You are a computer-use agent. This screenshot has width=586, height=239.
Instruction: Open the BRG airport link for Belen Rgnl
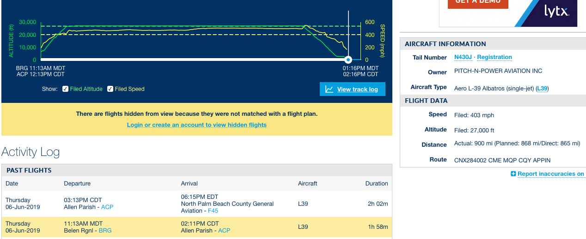(105, 231)
